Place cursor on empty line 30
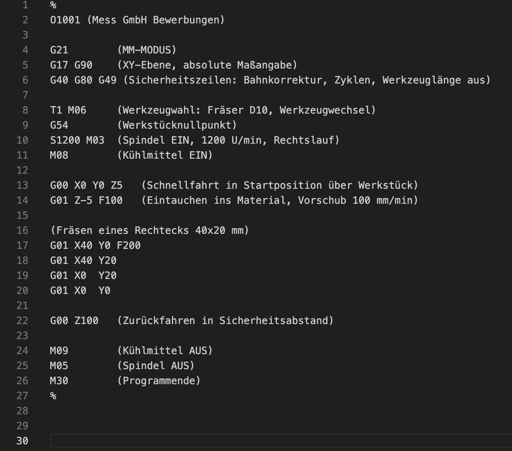Viewport: 512px width, 451px height. tap(251, 441)
